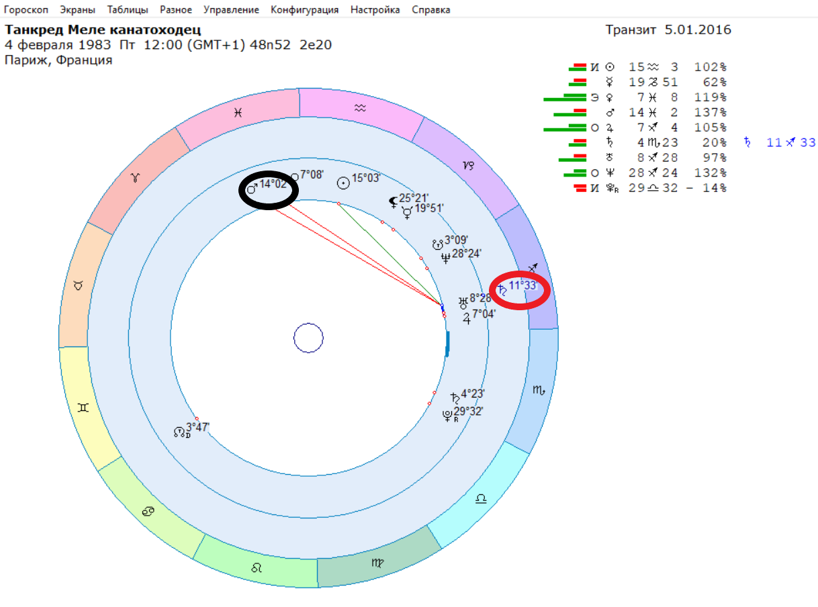The image size is (818, 607).
Task: Click the Pisces sign on zodiac ring
Action: tap(238, 113)
